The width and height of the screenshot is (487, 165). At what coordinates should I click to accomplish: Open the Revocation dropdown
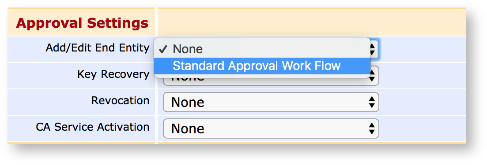[x=271, y=102]
